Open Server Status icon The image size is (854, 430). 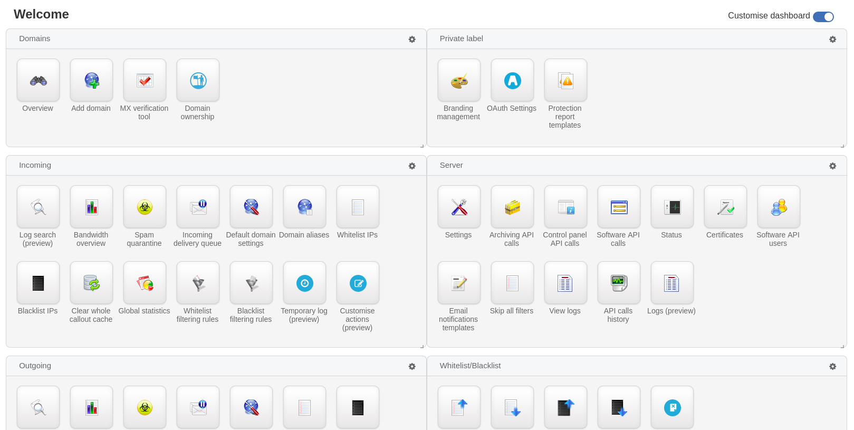click(672, 207)
